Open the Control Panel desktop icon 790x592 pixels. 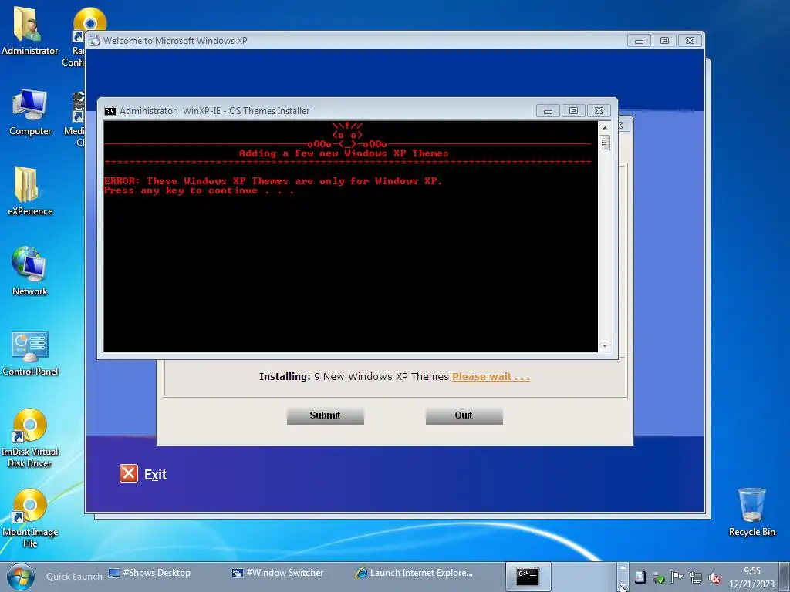tap(30, 353)
